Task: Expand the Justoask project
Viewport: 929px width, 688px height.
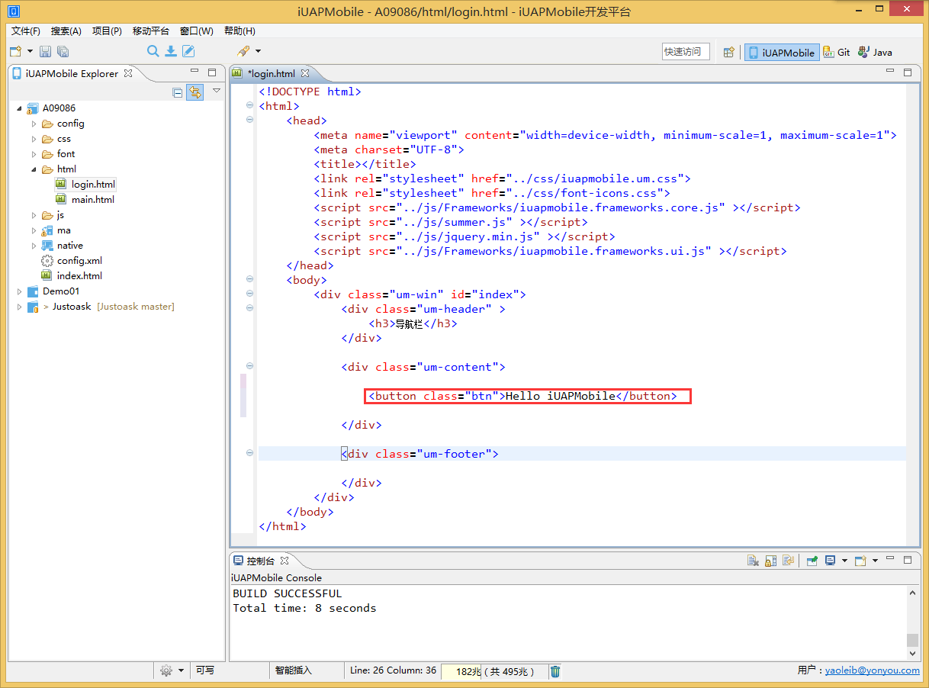Action: point(19,307)
